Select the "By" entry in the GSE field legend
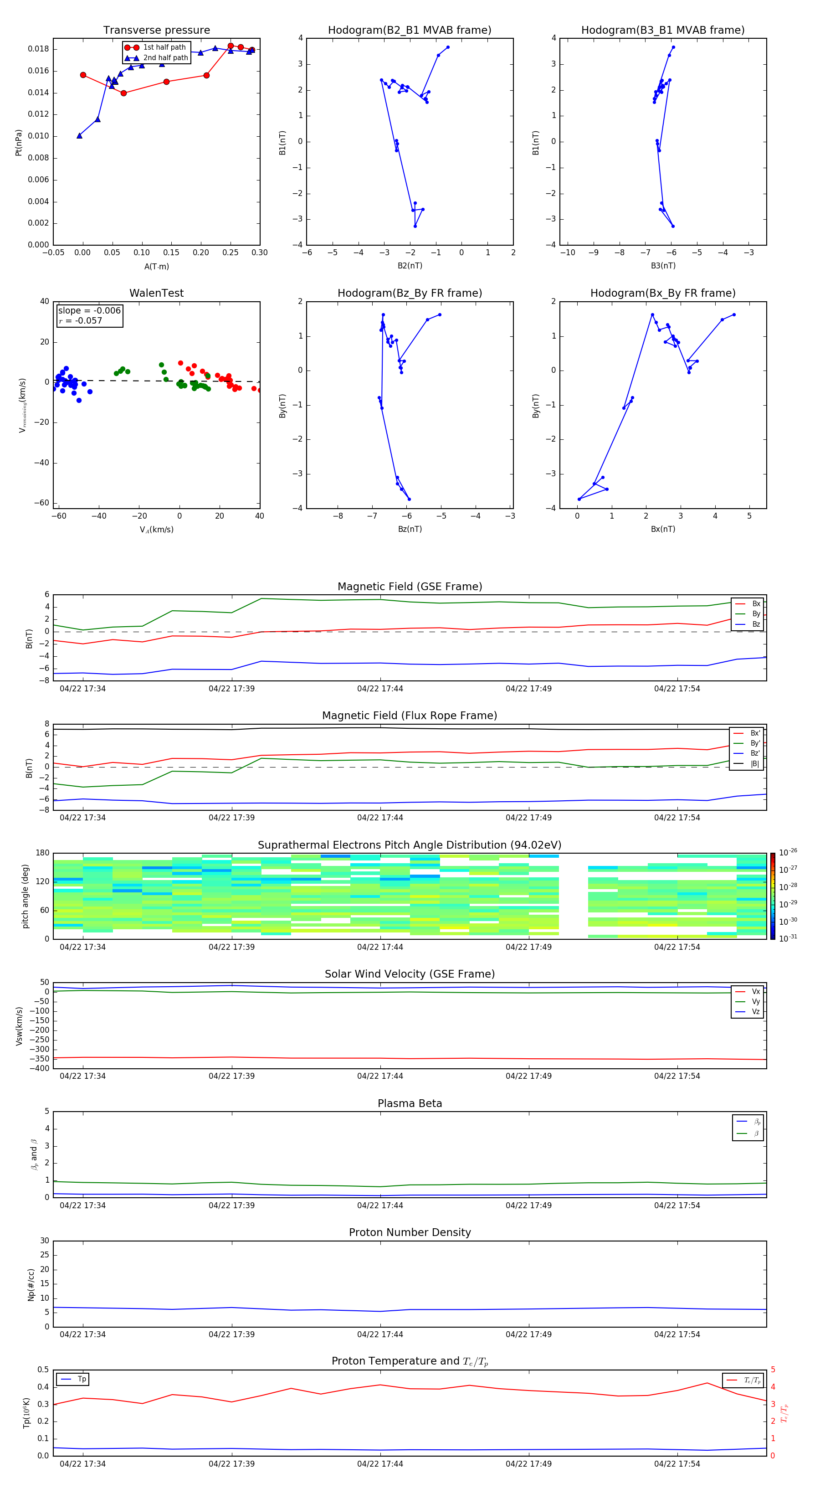Image resolution: width=820 pixels, height=1504 pixels. point(748,613)
